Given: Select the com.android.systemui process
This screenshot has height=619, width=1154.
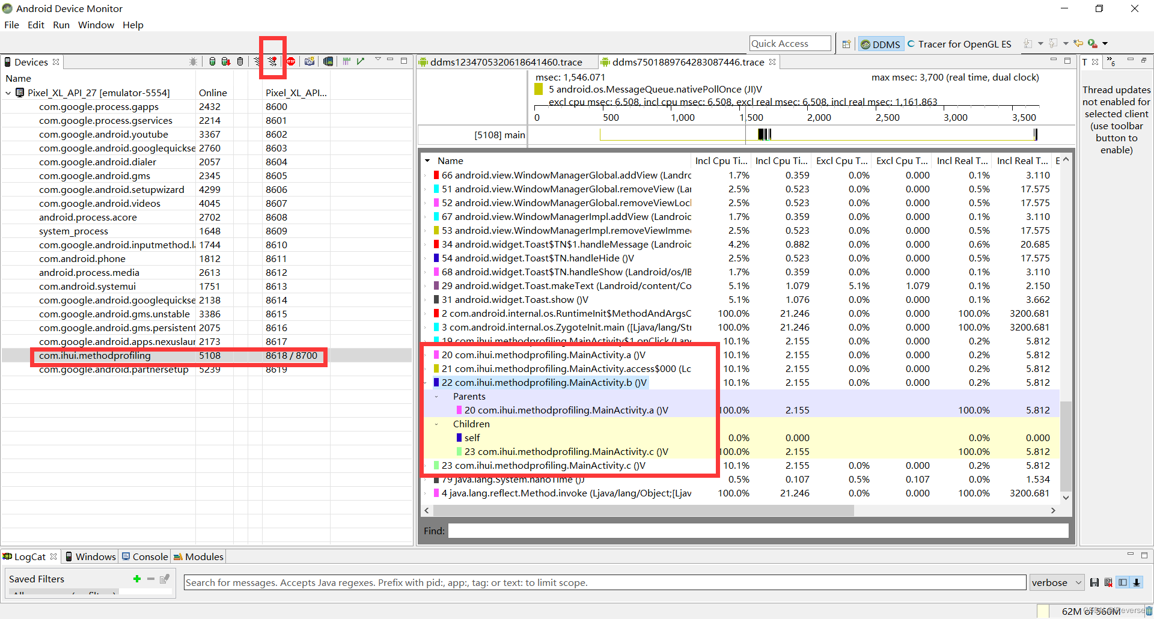Looking at the screenshot, I should [x=206, y=287].
